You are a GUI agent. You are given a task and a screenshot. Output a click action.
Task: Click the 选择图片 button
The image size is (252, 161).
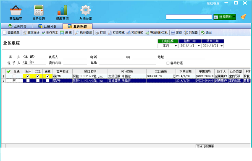click(x=223, y=17)
